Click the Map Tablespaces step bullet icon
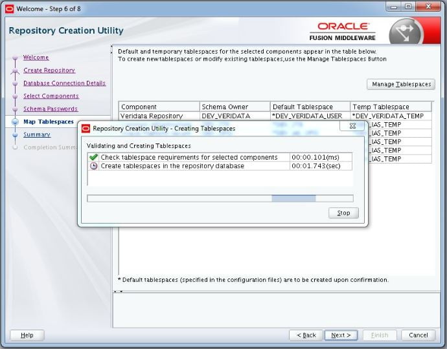Image resolution: width=447 pixels, height=349 pixels. 15,122
